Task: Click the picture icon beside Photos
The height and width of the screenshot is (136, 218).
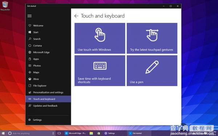Action: click(x=30, y=66)
